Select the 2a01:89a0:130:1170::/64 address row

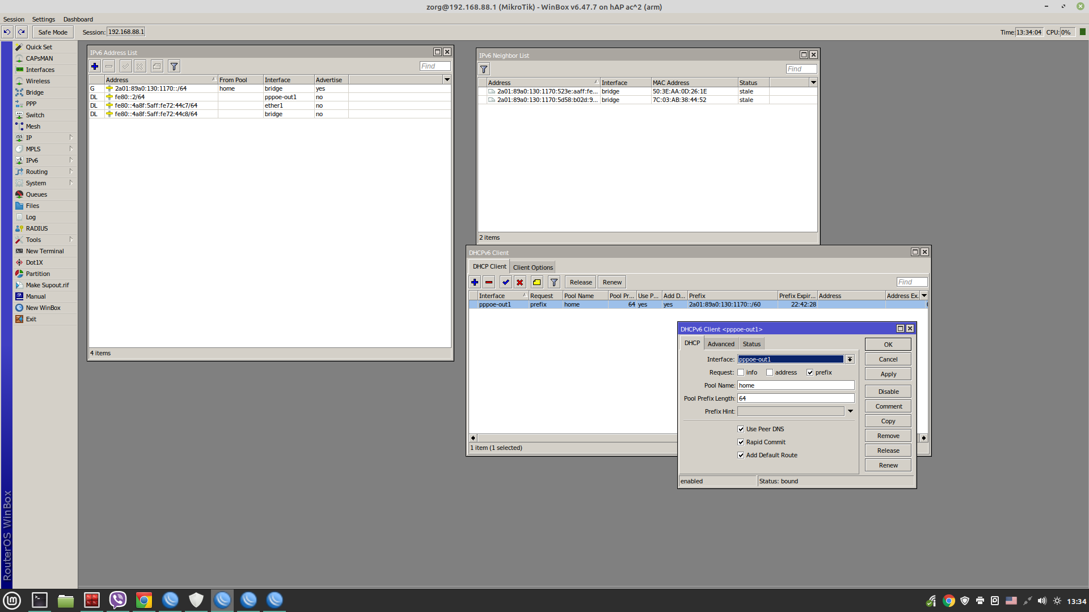point(270,88)
